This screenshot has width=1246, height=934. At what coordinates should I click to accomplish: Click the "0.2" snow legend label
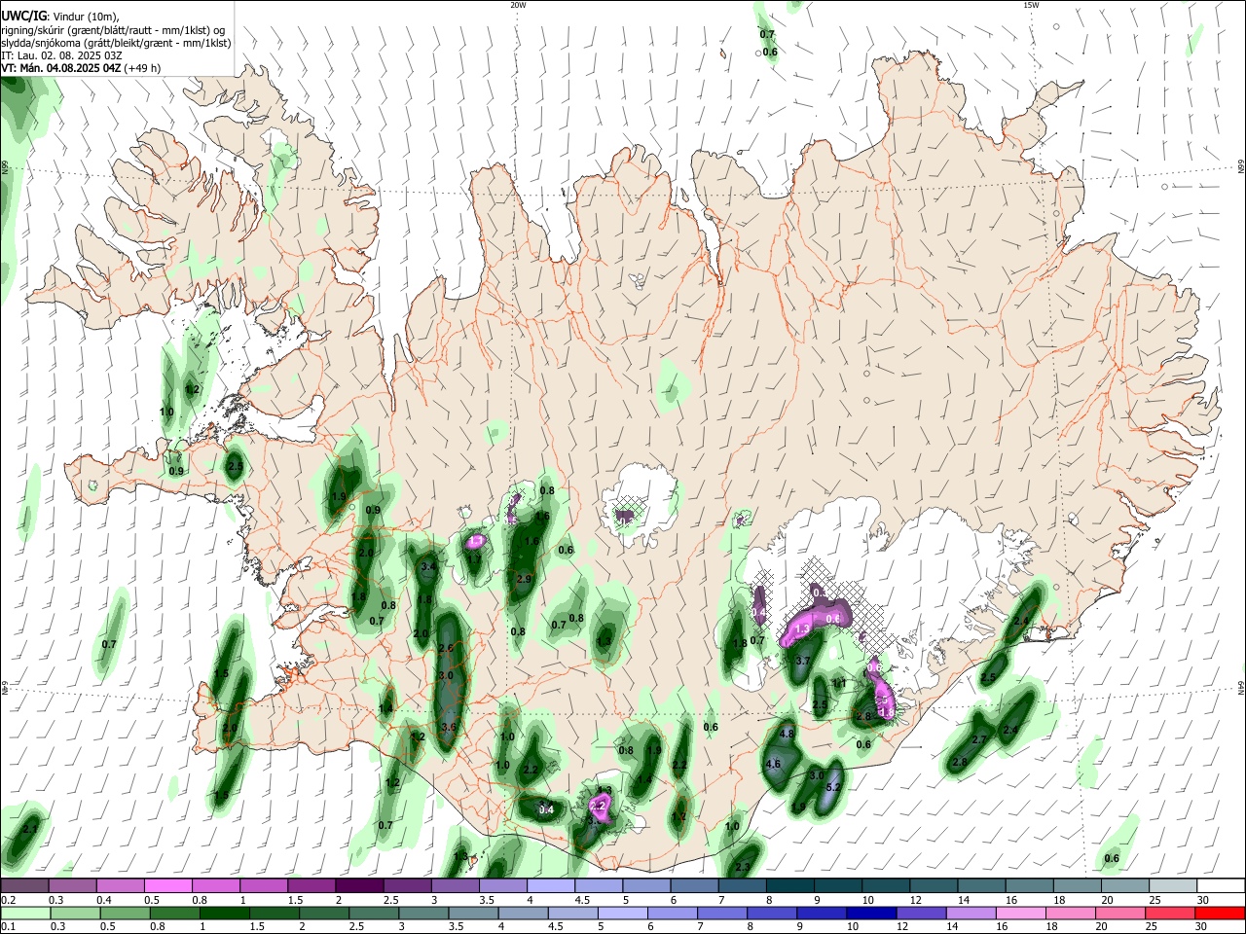point(9,899)
